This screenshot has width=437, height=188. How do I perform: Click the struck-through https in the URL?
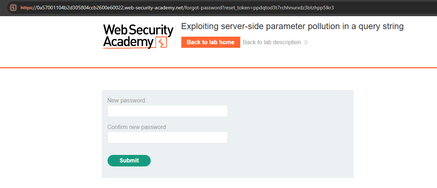point(27,8)
